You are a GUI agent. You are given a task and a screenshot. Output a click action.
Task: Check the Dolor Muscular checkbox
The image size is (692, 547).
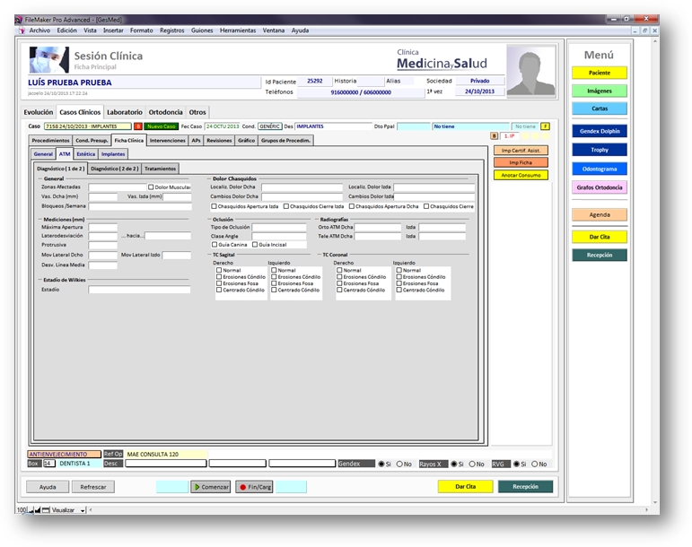coord(151,187)
